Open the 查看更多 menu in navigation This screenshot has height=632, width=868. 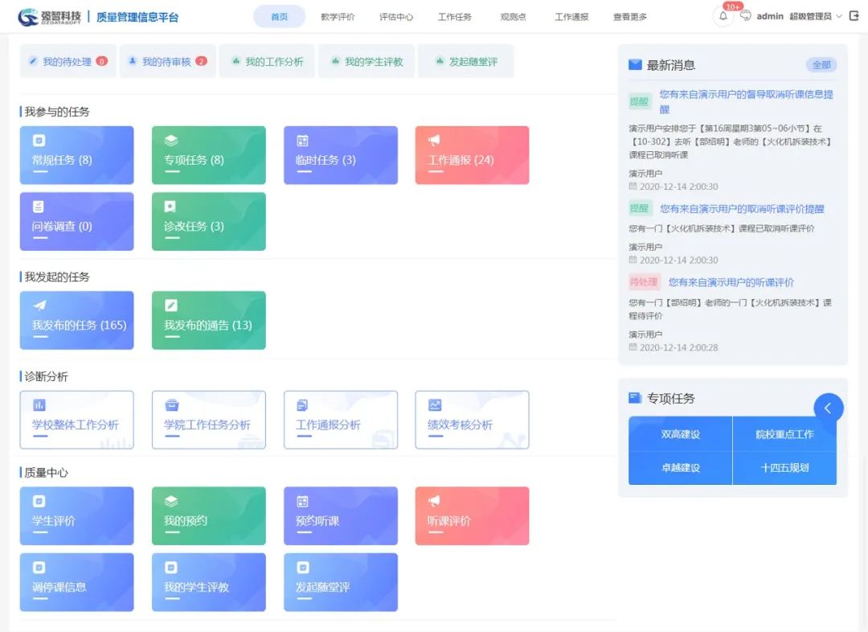629,17
